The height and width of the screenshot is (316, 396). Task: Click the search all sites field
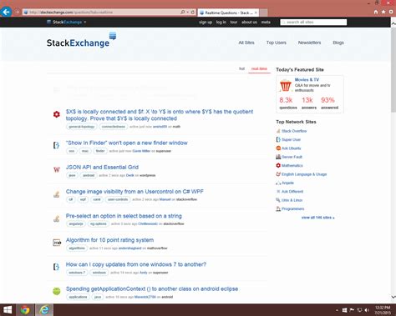313,22
